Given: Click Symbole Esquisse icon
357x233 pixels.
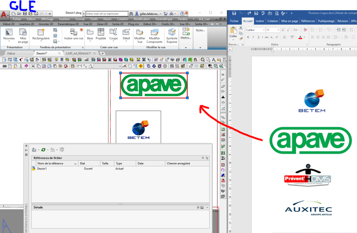Looking at the screenshot, I should pyautogui.click(x=172, y=32).
